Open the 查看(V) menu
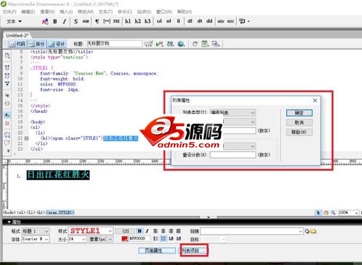The width and height of the screenshot is (362, 265). tap(47, 11)
